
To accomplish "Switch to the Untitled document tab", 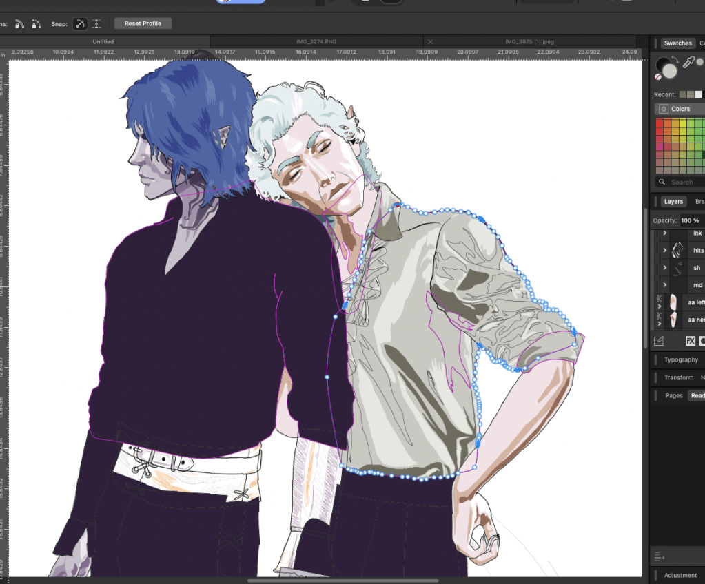I will 103,42.
